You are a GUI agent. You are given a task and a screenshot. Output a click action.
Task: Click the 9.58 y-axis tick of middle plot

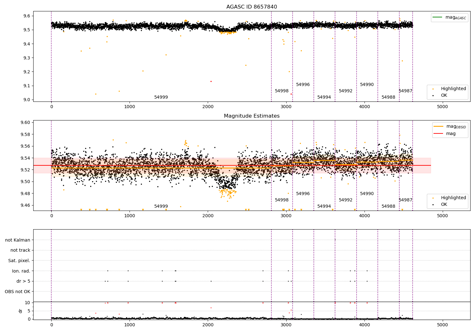tap(26, 134)
